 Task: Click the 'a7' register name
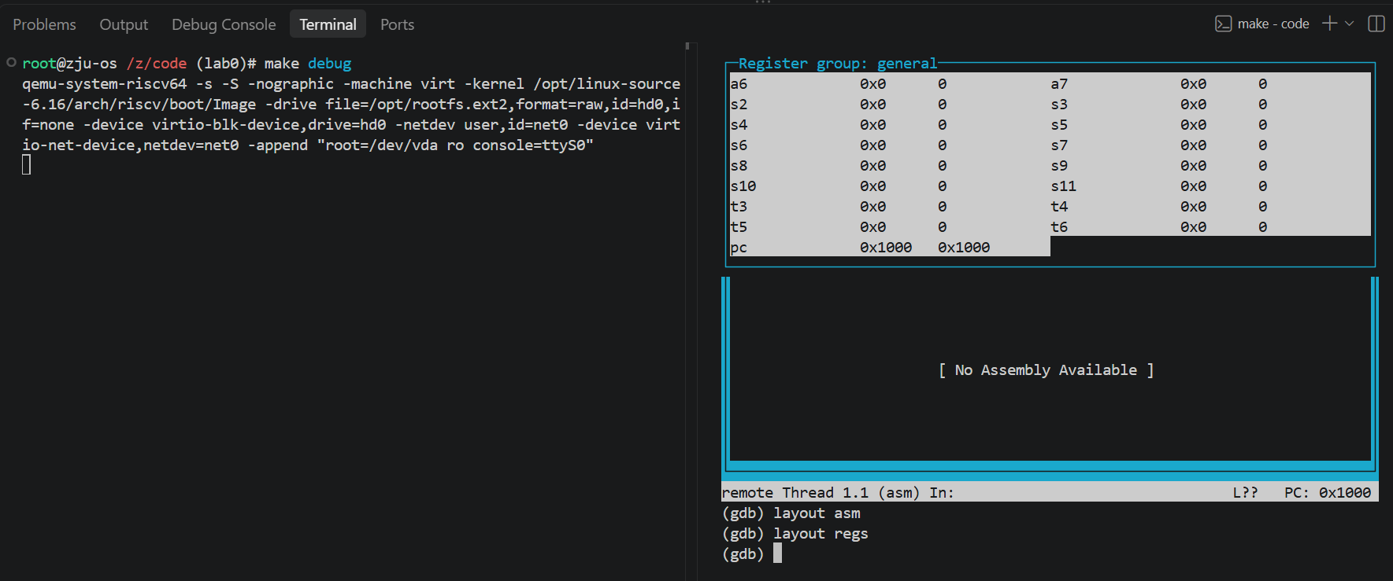pyautogui.click(x=1059, y=84)
